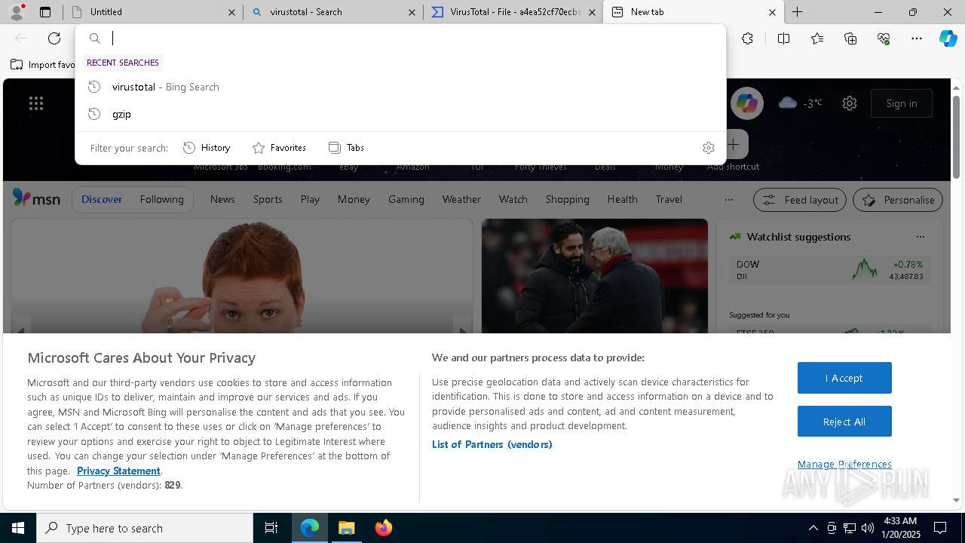Open the Gaming category

tap(406, 200)
